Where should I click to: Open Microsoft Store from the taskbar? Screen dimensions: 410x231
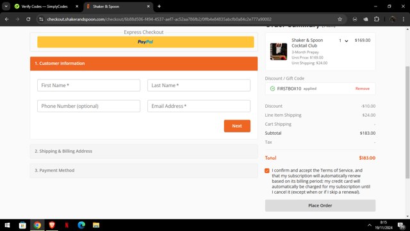click(22, 225)
